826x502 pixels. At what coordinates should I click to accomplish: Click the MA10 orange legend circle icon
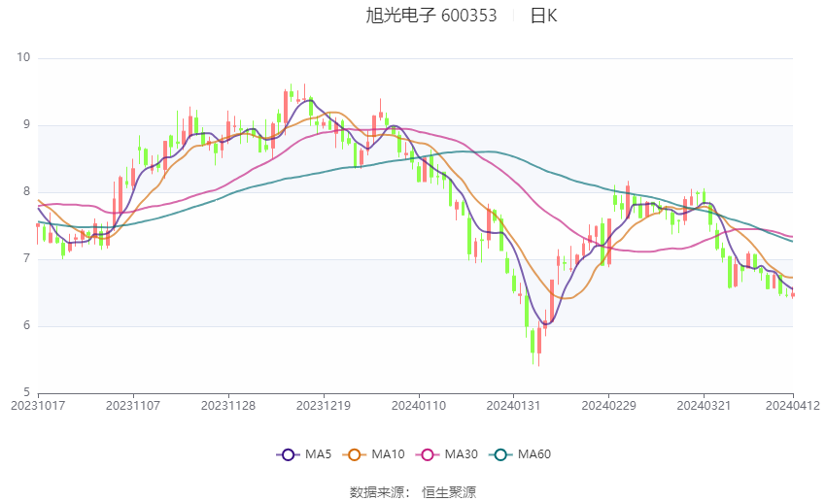tap(355, 453)
